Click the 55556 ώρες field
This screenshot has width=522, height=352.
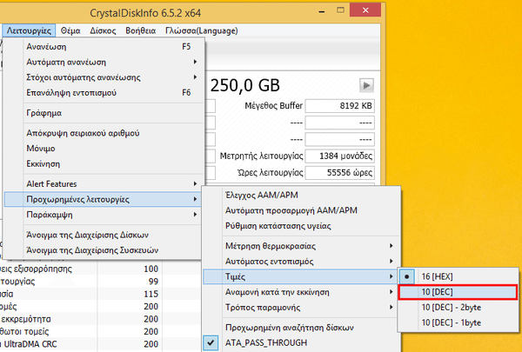click(x=340, y=172)
